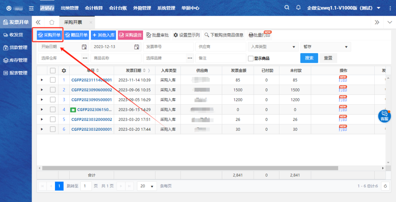Screen dimensions: 396x202
Task: Open the 出纳管理 top menu
Action: (x=70, y=8)
